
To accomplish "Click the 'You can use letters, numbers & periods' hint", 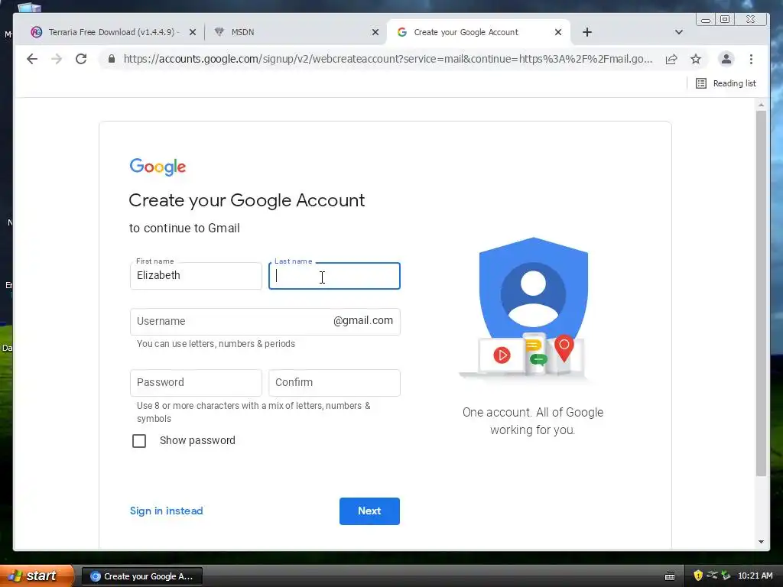I will (x=216, y=344).
